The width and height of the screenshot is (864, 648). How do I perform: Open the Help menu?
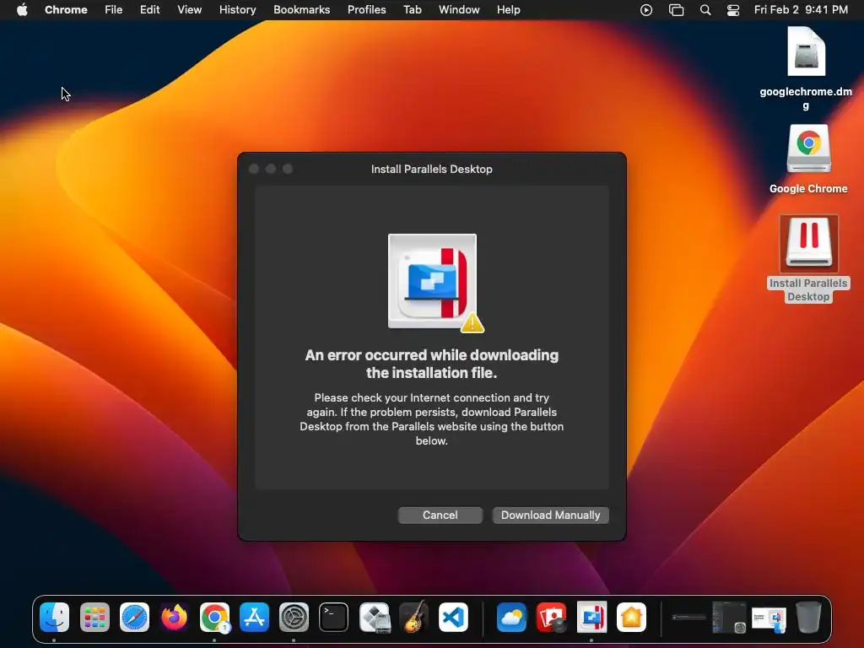[x=508, y=9]
